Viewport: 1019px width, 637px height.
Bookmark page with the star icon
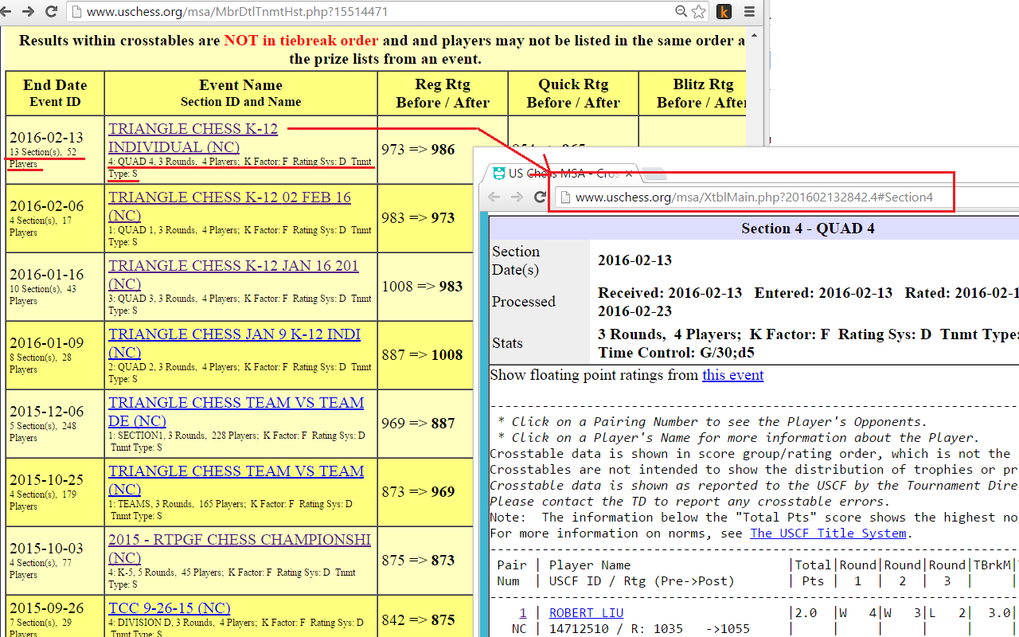click(698, 12)
